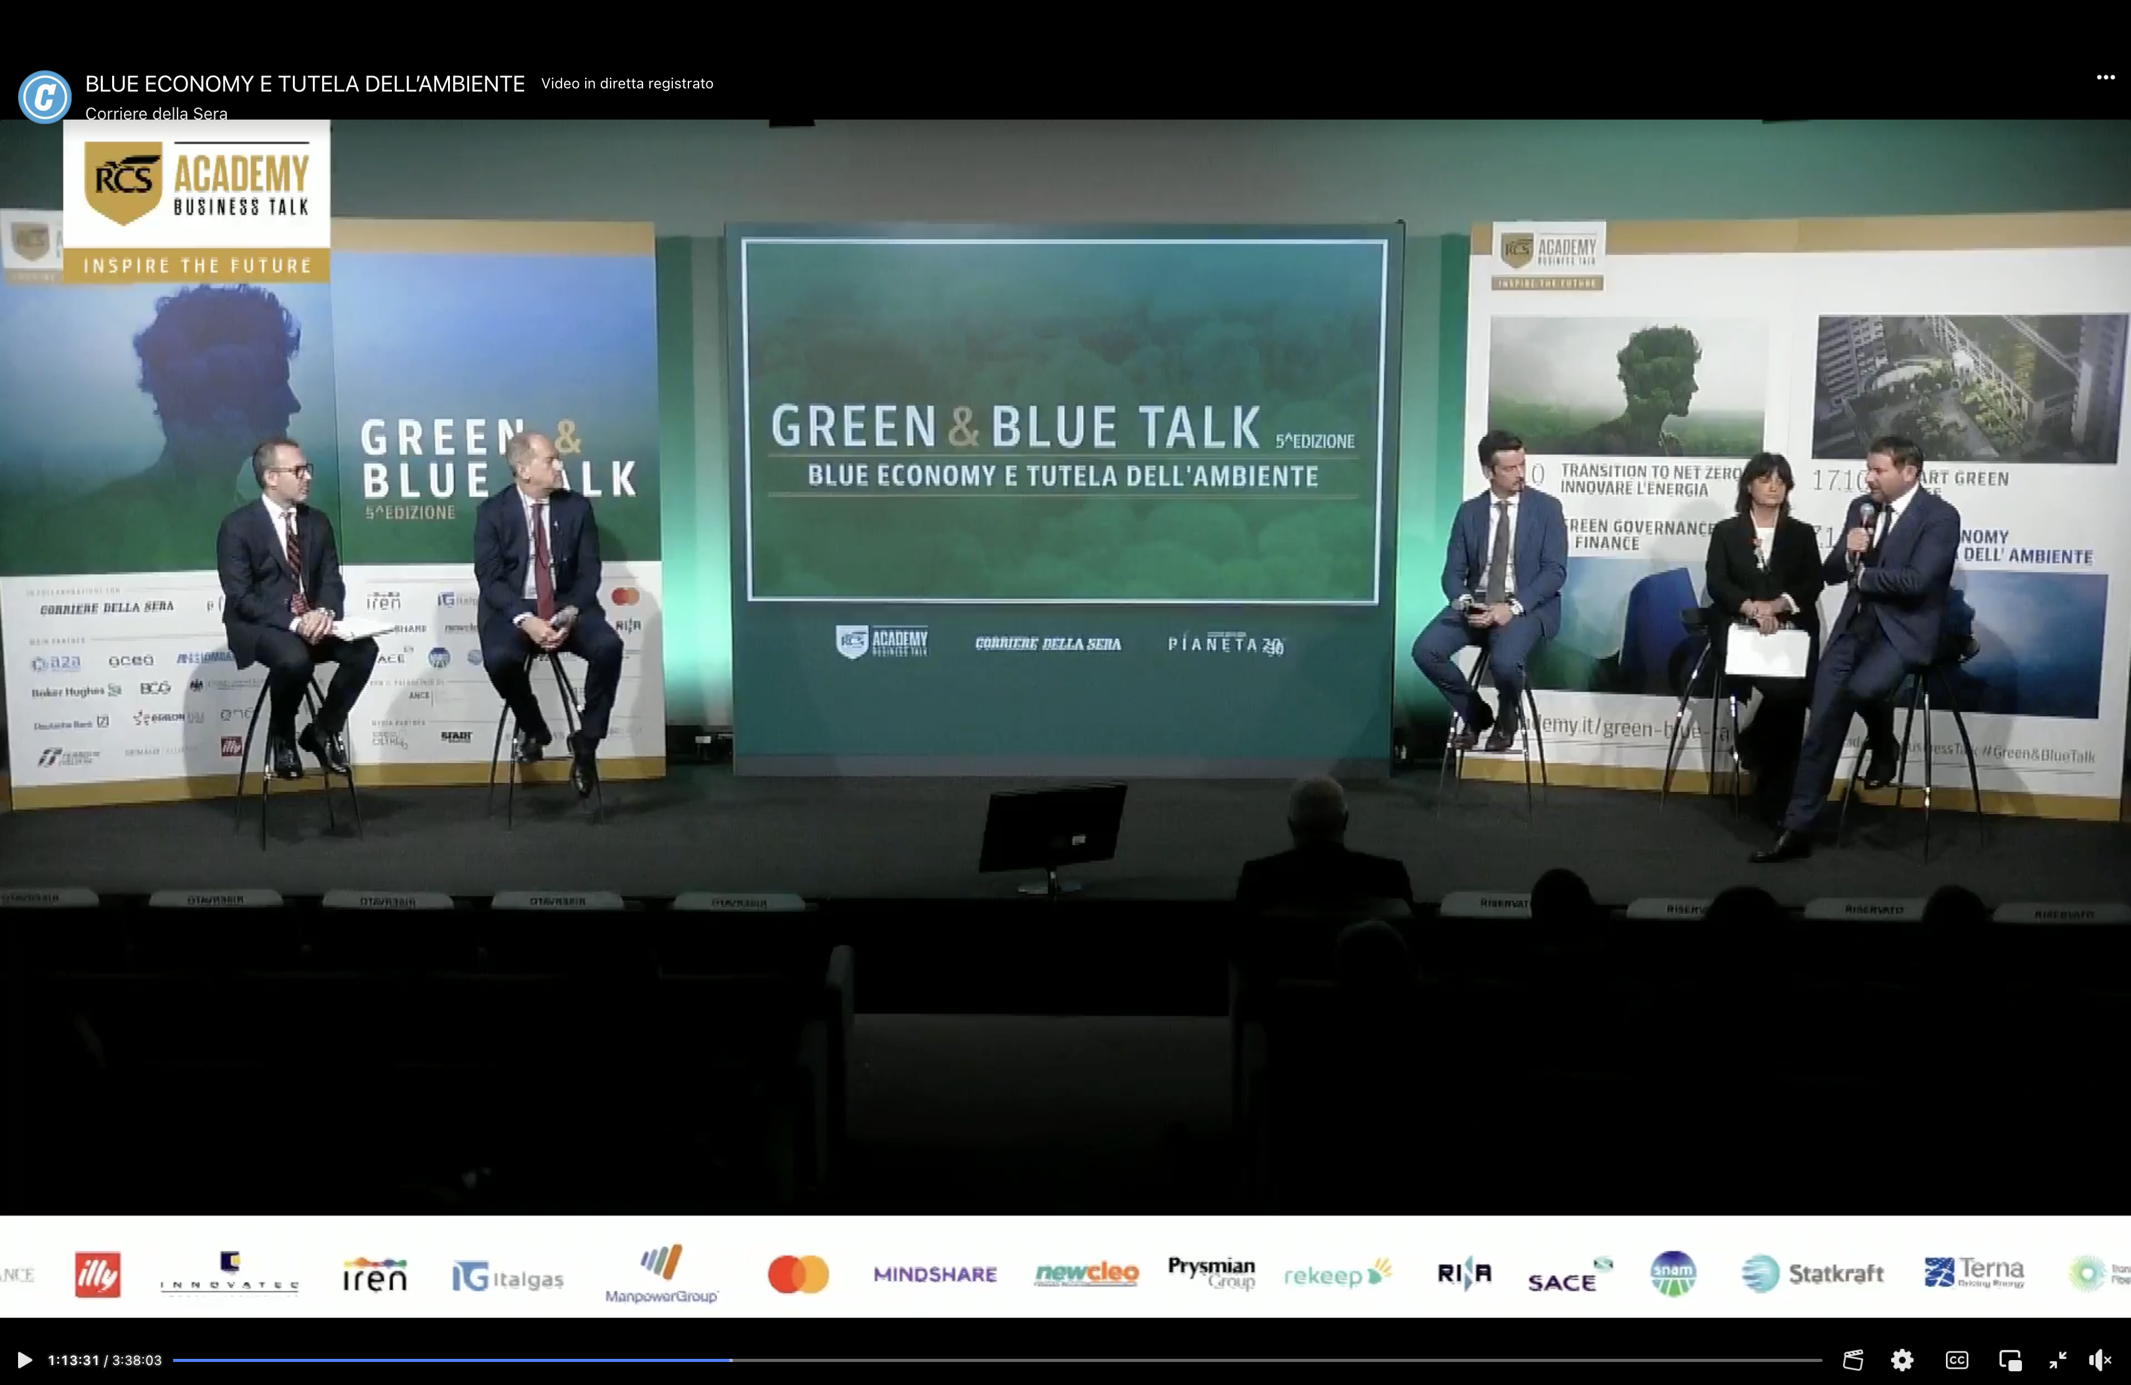Click the 1:13:31 / 3:38:03 time display

(x=105, y=1360)
